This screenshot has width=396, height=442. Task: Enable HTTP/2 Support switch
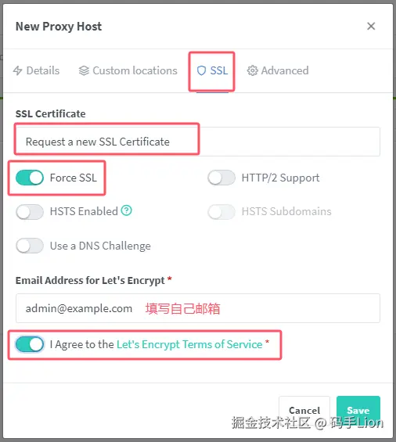point(221,178)
